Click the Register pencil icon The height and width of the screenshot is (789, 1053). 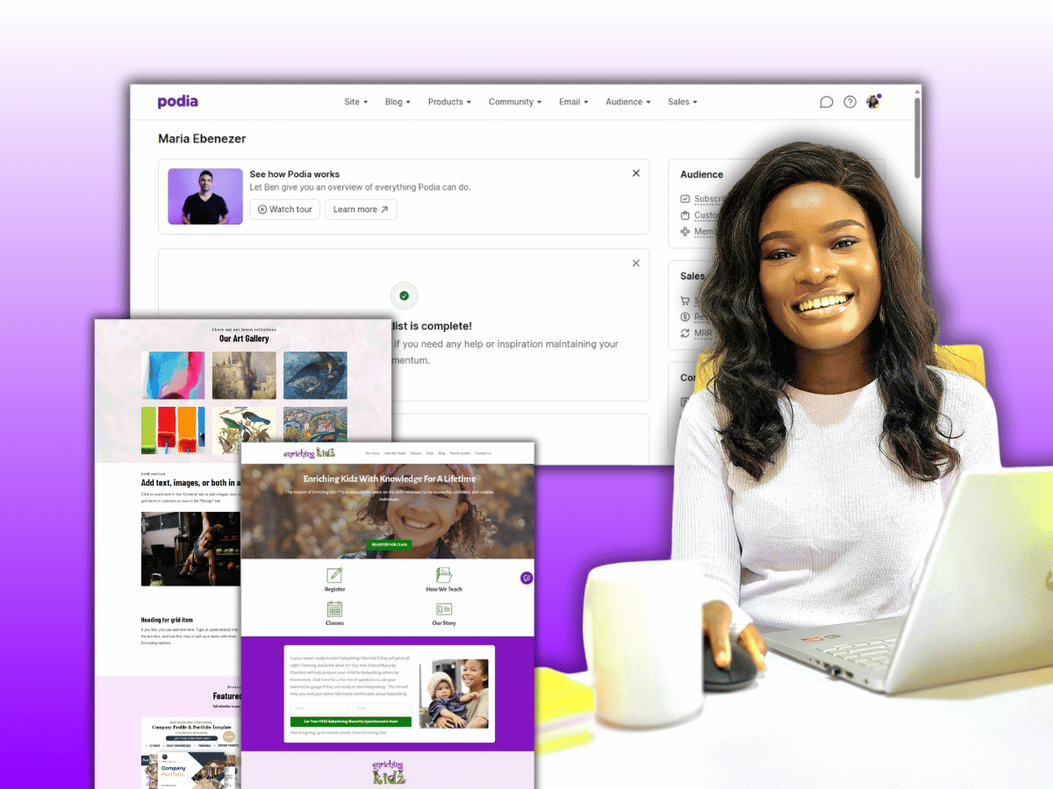coord(334,575)
